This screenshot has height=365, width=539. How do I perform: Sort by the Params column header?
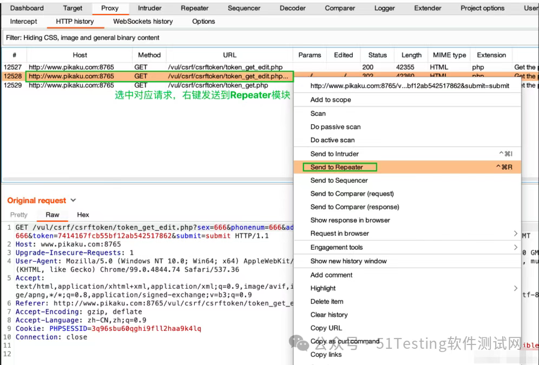[x=310, y=55]
